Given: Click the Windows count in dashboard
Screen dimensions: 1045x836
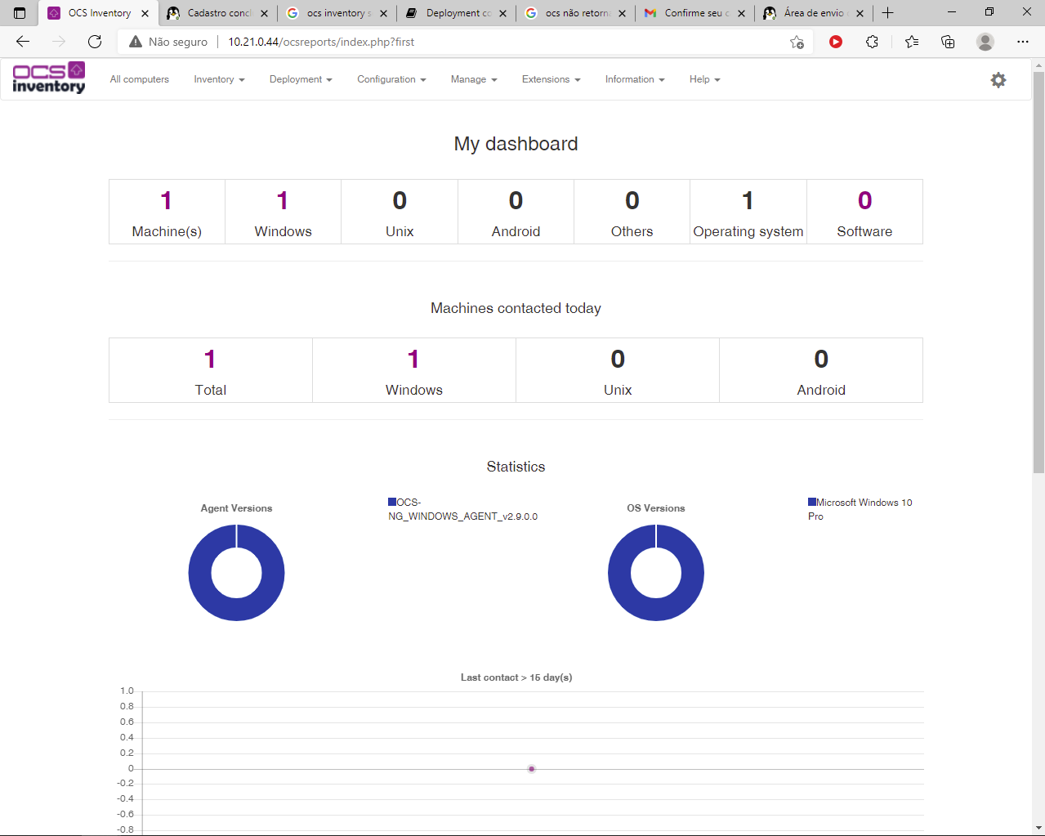Looking at the screenshot, I should 283,201.
